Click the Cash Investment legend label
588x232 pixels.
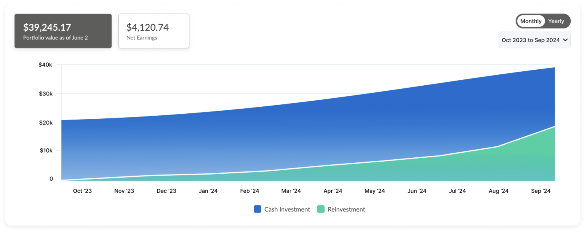tap(287, 209)
